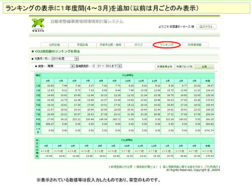This screenshot has width=252, height=187.
Task: Click the 4/10位 rank in your-rank table
Action: click(207, 151)
